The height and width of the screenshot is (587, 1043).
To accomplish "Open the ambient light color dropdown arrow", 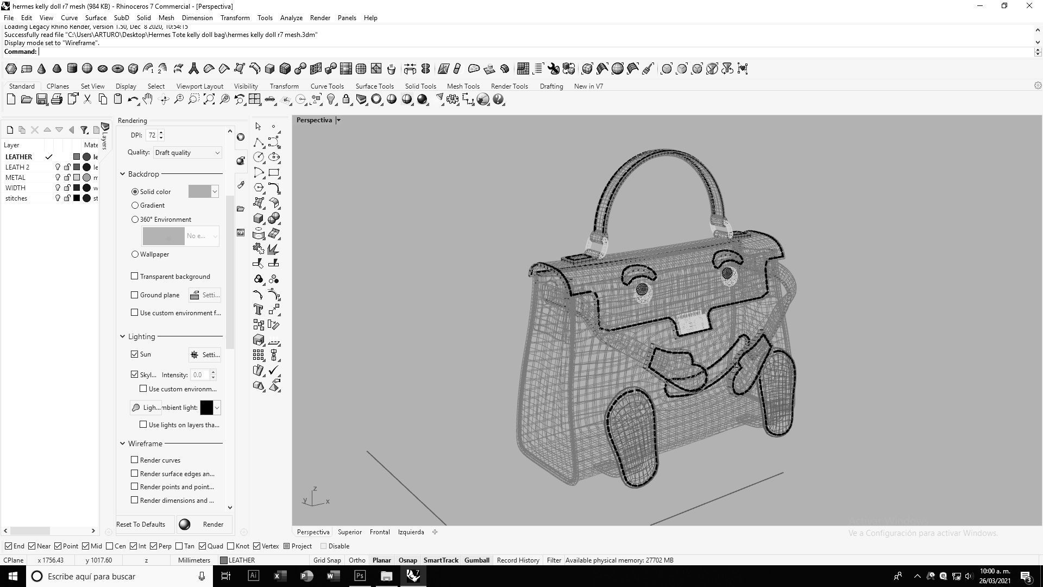I will 217,408.
